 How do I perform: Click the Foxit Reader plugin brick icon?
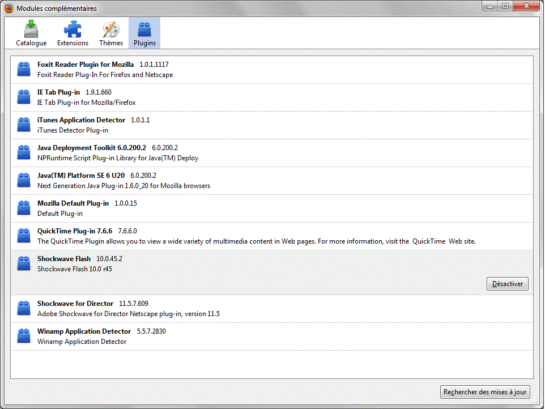click(x=24, y=69)
